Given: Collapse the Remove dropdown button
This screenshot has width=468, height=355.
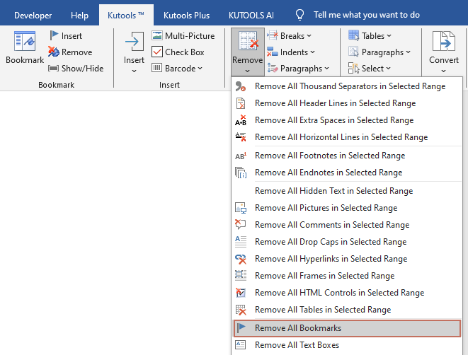Looking at the screenshot, I should 247,52.
